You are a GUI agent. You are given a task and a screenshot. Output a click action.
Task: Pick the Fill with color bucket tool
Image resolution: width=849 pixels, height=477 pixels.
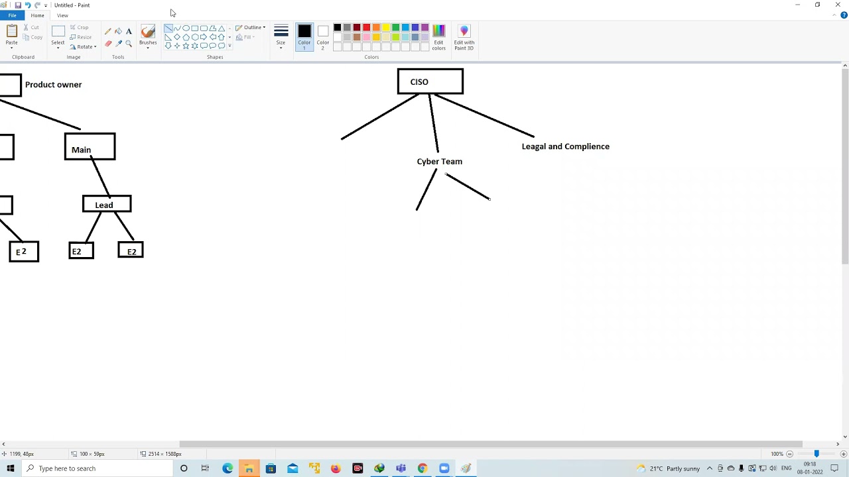pyautogui.click(x=119, y=31)
